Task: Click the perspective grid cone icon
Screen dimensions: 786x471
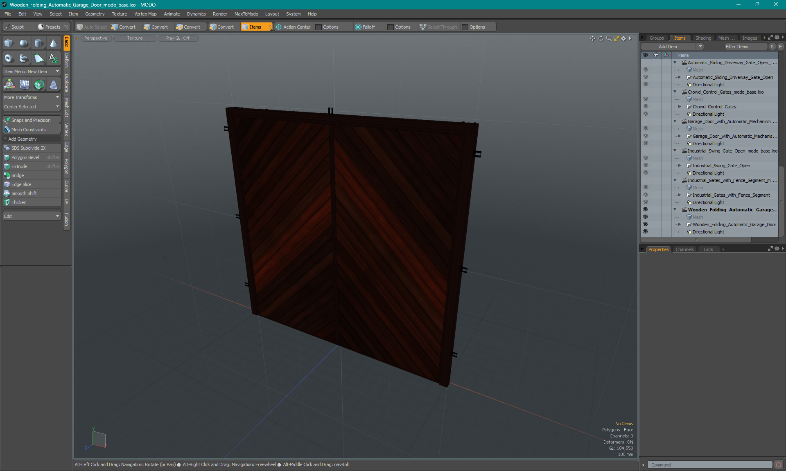Action: point(54,85)
